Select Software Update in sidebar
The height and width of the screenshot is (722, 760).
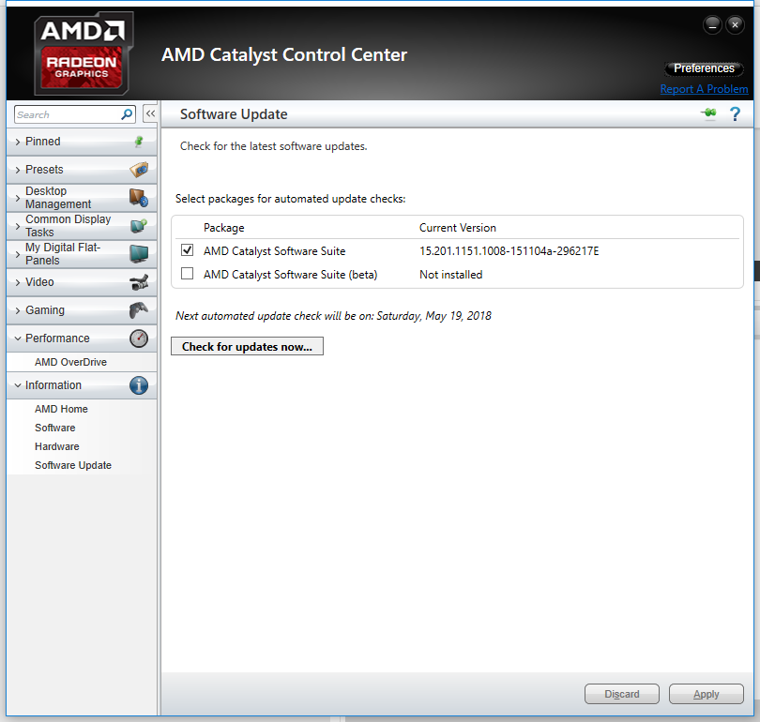(72, 465)
